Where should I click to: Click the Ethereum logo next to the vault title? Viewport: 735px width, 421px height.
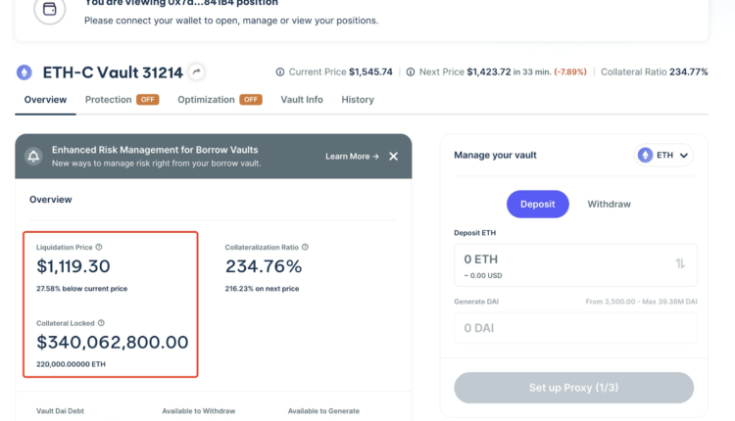click(x=24, y=72)
